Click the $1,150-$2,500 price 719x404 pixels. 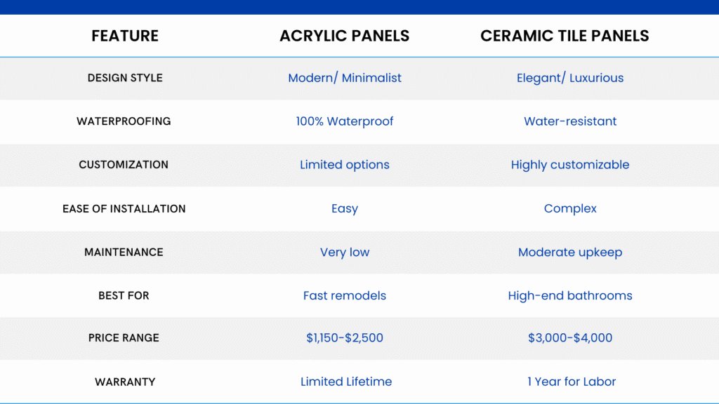tap(345, 338)
